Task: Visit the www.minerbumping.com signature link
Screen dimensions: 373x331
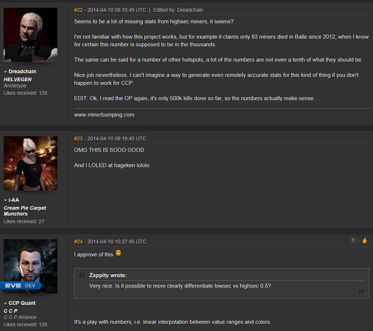Action: tap(104, 115)
